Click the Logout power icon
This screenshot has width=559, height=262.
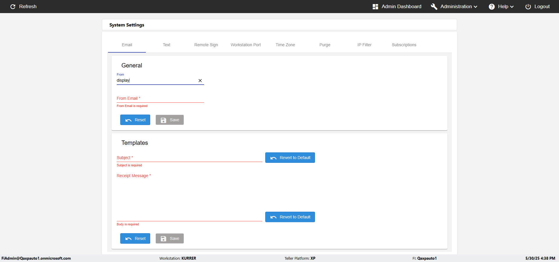point(528,6)
